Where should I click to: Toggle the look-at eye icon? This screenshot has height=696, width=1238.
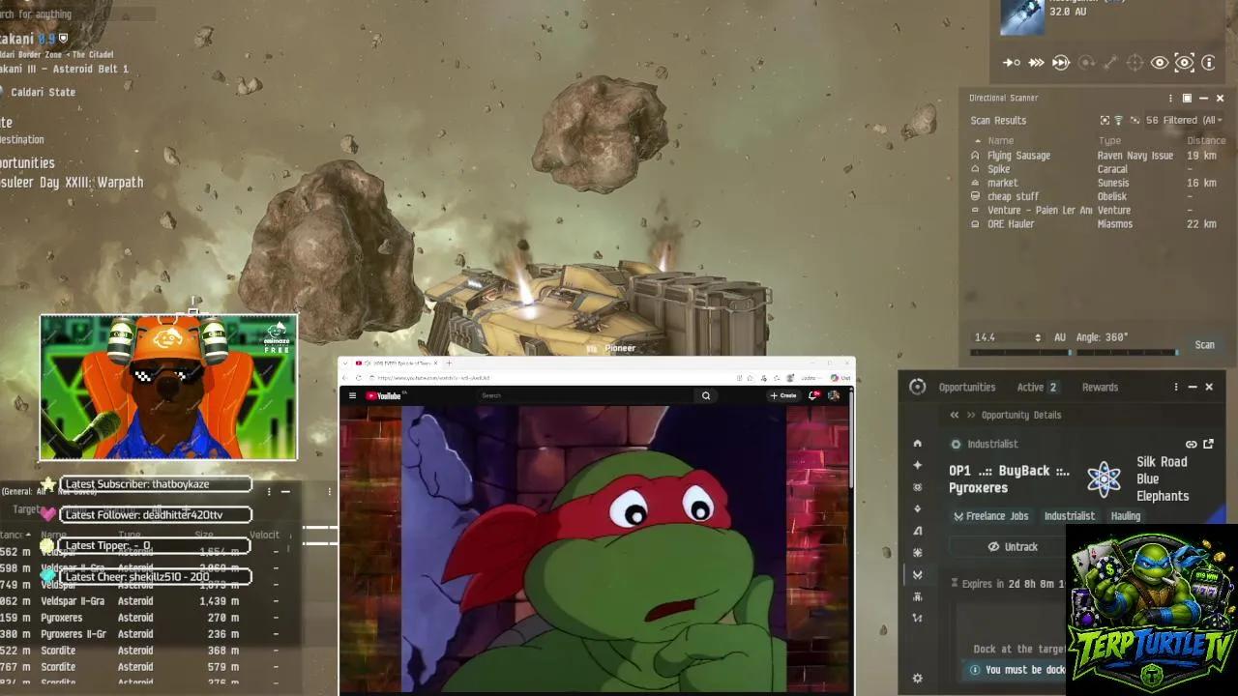click(x=1159, y=63)
